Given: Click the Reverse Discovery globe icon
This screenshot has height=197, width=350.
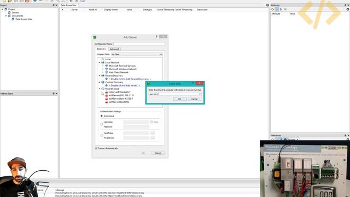Looking at the screenshot, I should (x=103, y=76).
